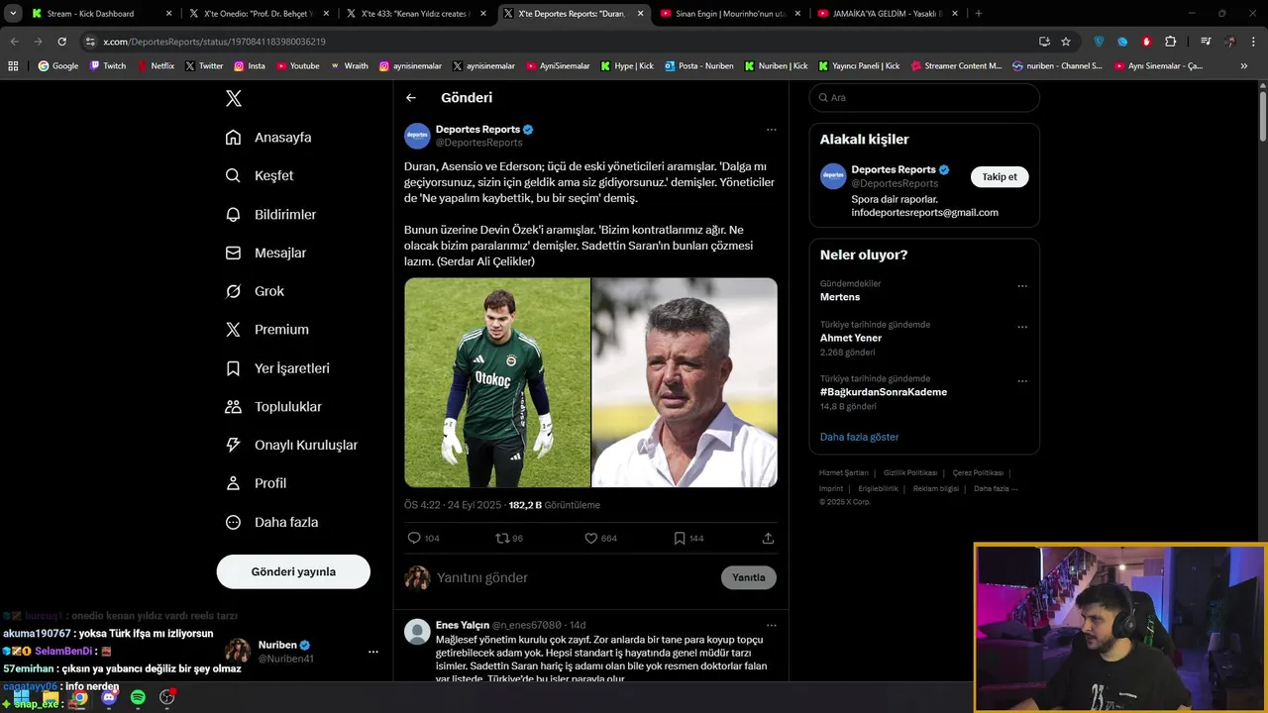Click the 182,2 B Görüntüleme view count

(554, 505)
